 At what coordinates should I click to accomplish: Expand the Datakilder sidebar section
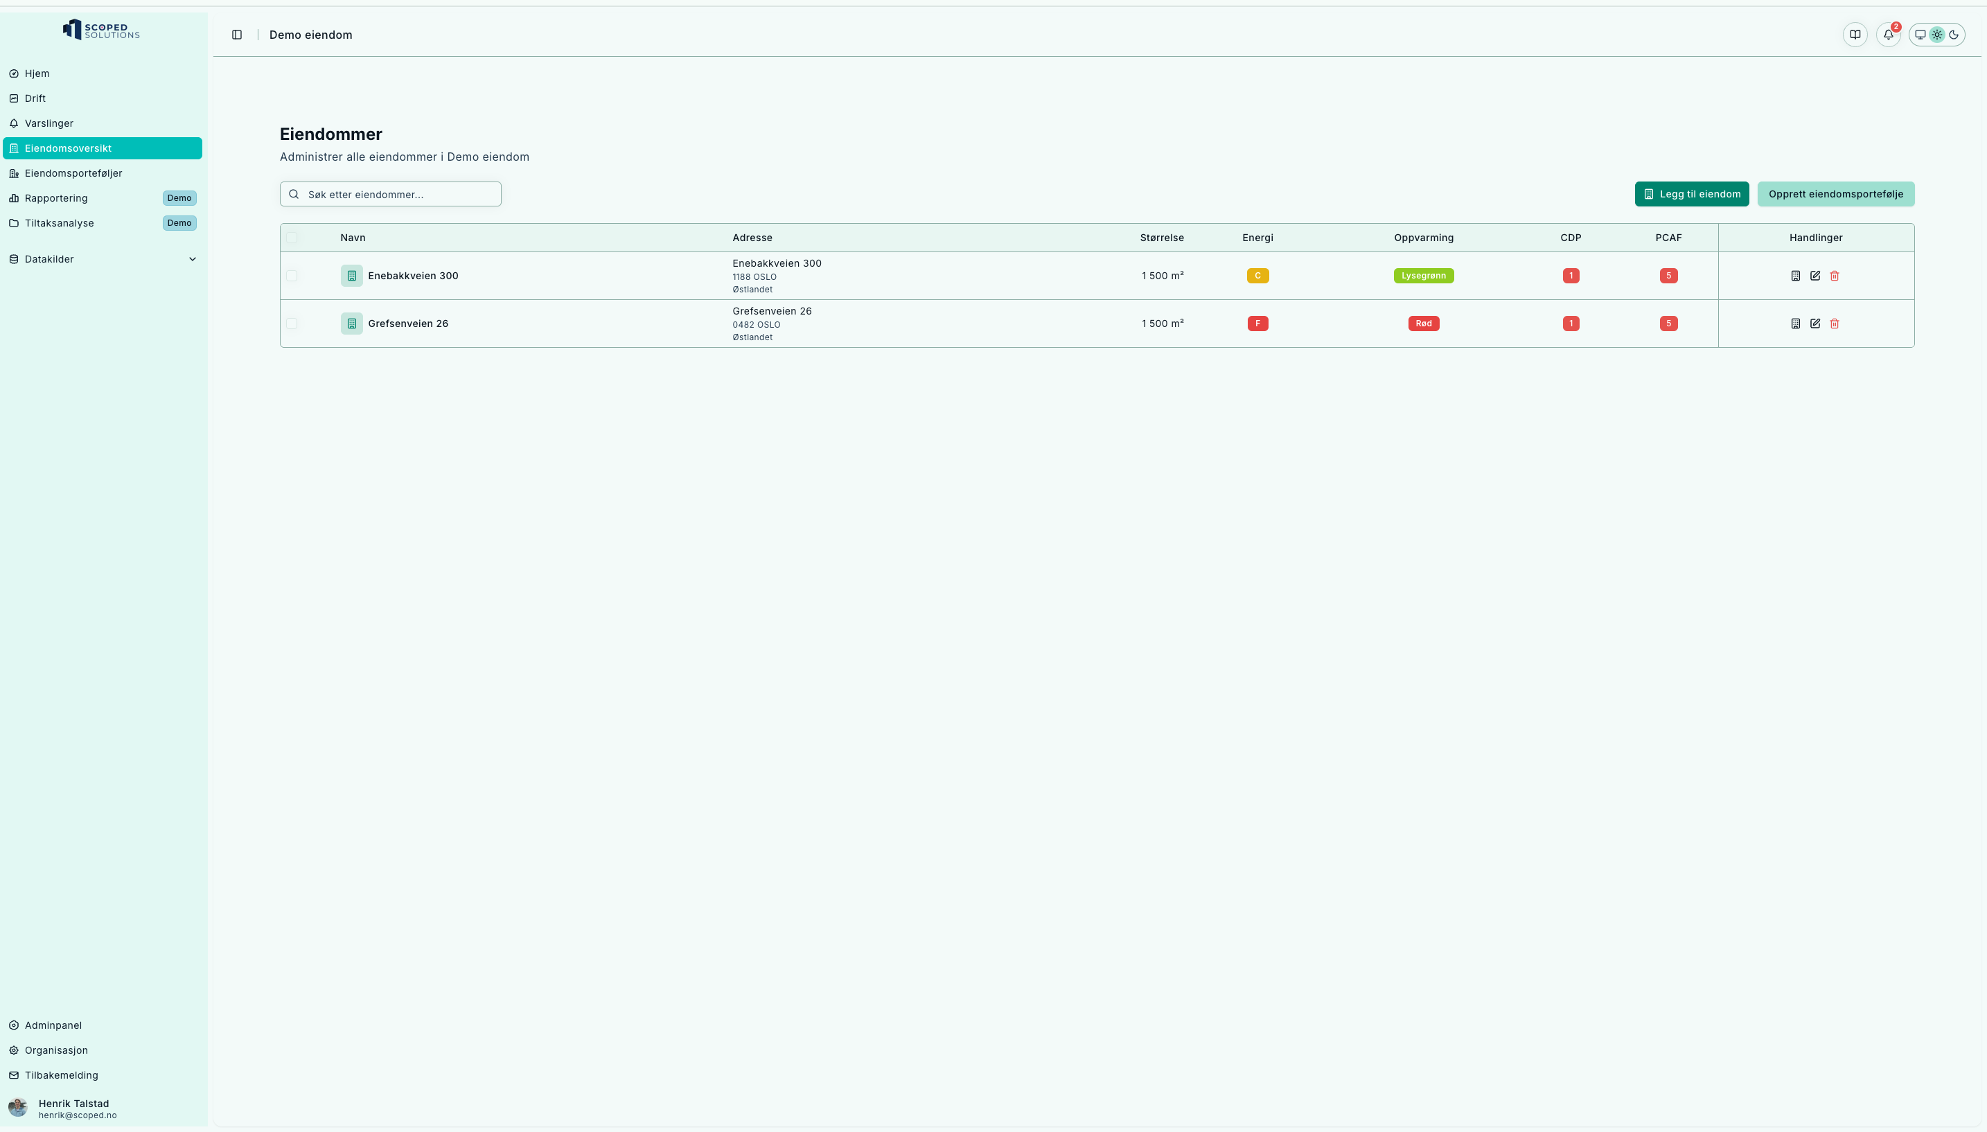(103, 259)
